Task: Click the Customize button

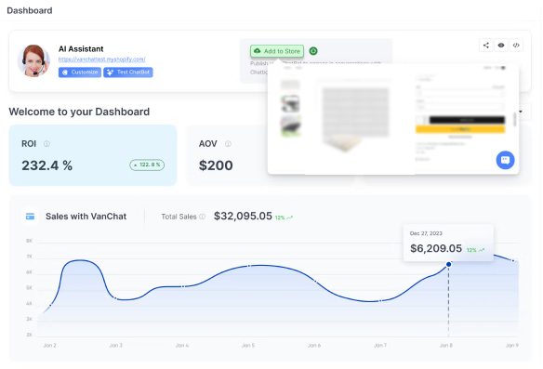Action: [x=80, y=72]
